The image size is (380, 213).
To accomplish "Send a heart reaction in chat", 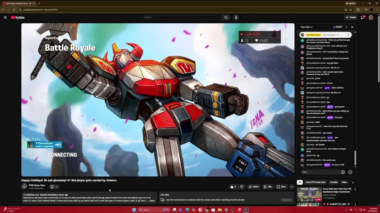I will coord(350,172).
